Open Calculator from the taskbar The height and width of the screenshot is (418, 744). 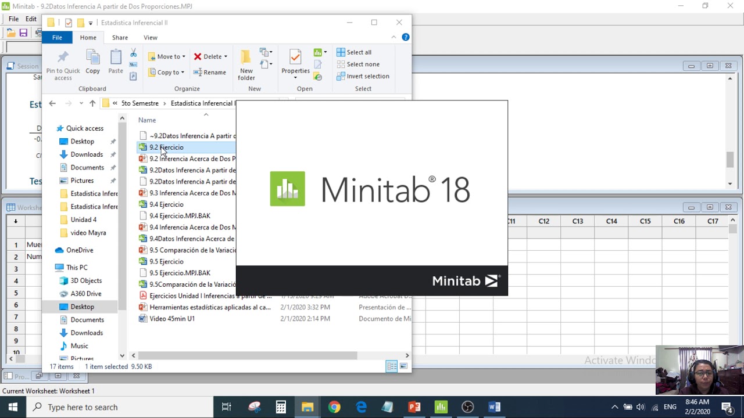pyautogui.click(x=281, y=407)
